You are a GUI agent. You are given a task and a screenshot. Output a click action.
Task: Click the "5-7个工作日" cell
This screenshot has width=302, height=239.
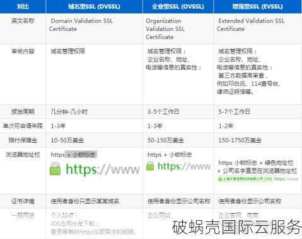coord(234,111)
